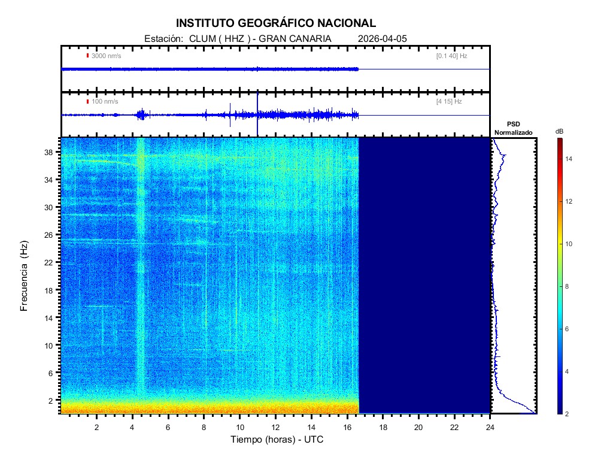Select the INSTITUTO GEOGRÁFICO NACIONAL title
Image resolution: width=613 pixels, height=460 pixels.
click(x=276, y=23)
